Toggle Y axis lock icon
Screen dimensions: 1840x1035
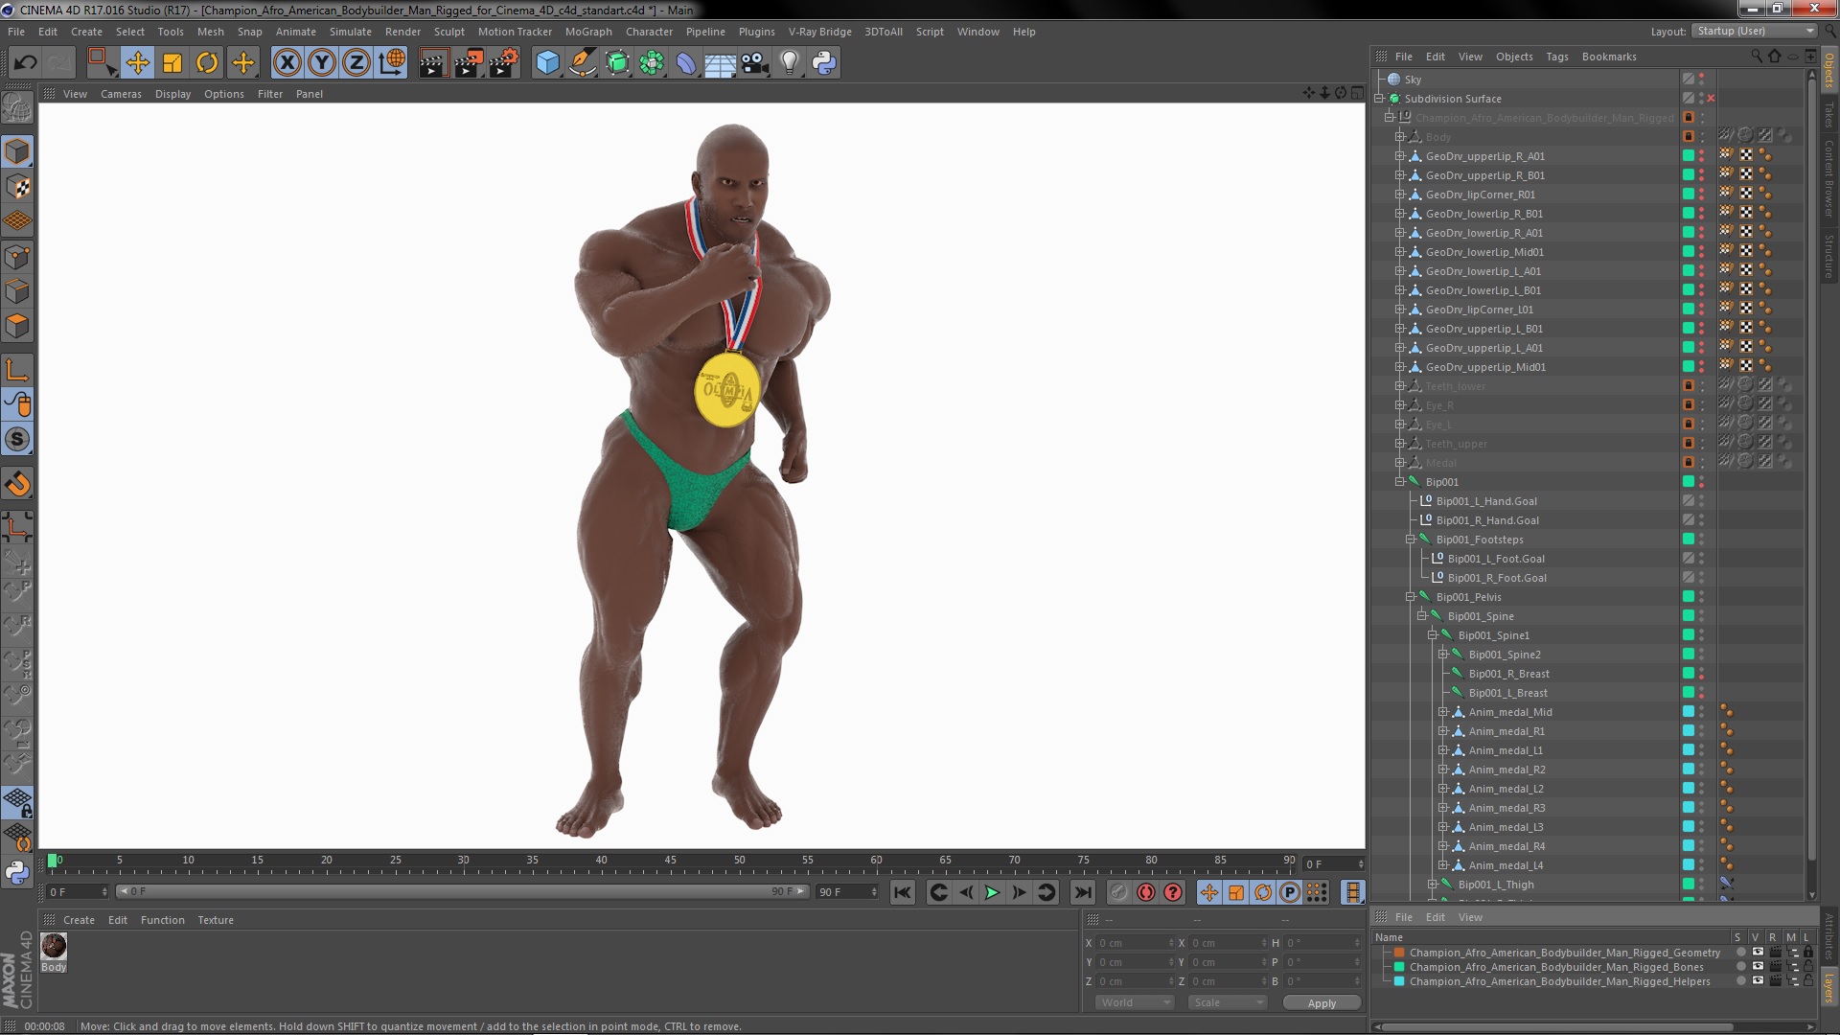pos(322,63)
